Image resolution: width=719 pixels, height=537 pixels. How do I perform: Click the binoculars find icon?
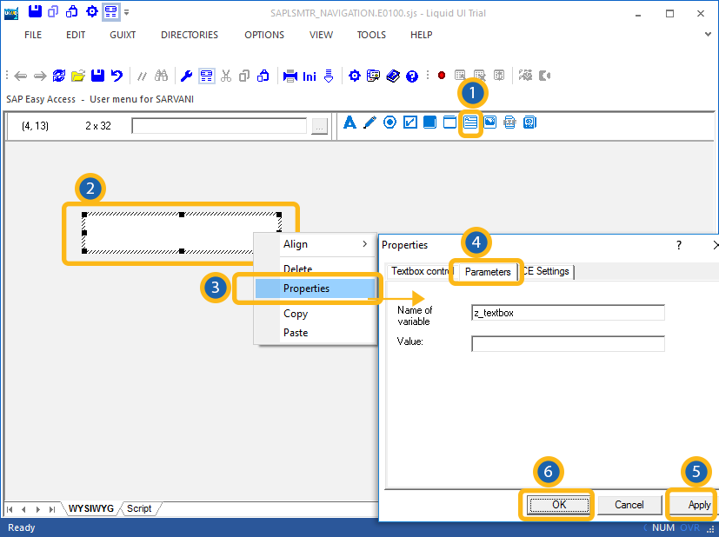click(x=161, y=76)
